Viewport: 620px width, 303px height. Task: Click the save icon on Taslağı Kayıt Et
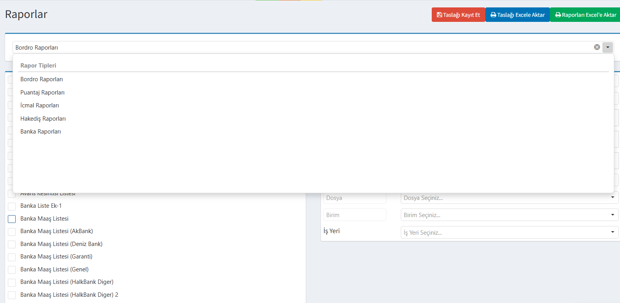tap(440, 15)
